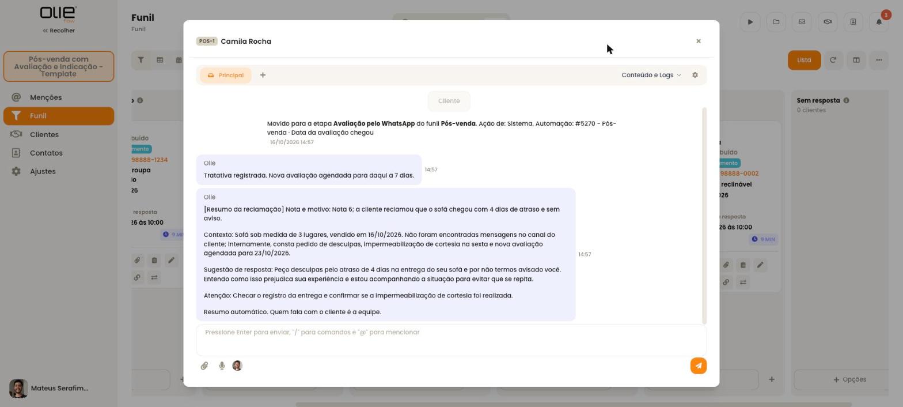Open the three-dots more options menu
Screen dimensions: 903x407
click(x=879, y=60)
